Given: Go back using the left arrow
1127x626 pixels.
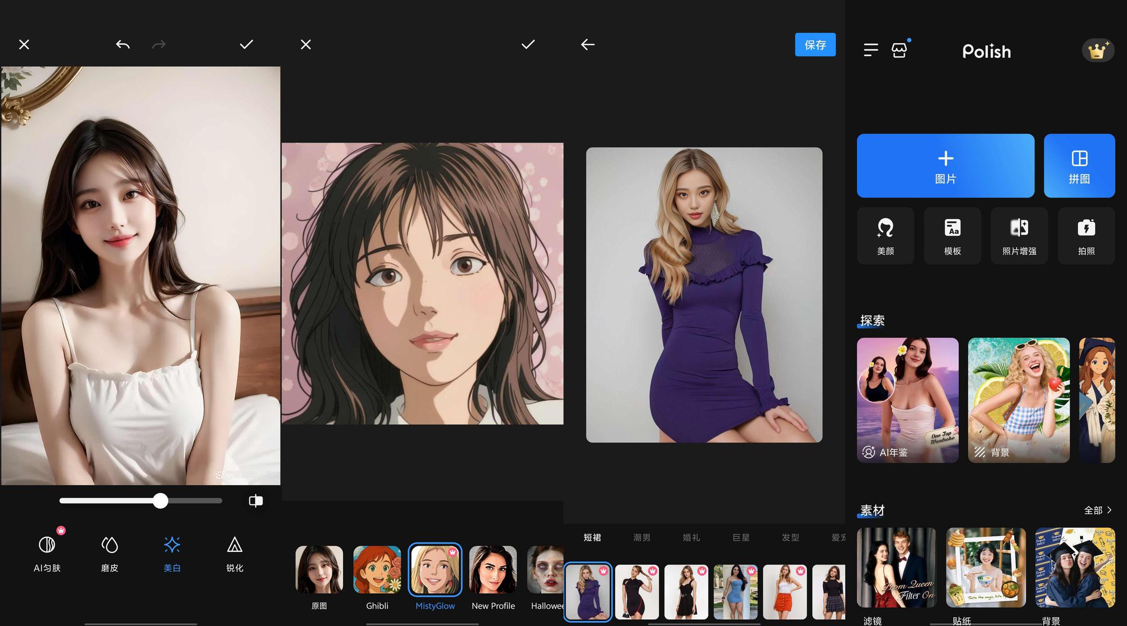Looking at the screenshot, I should pyautogui.click(x=588, y=45).
